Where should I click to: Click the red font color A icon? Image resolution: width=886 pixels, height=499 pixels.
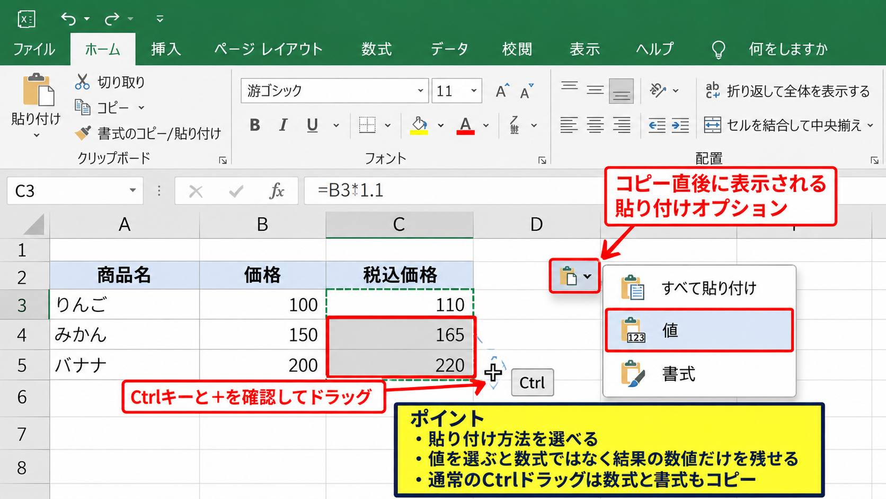[x=465, y=125]
